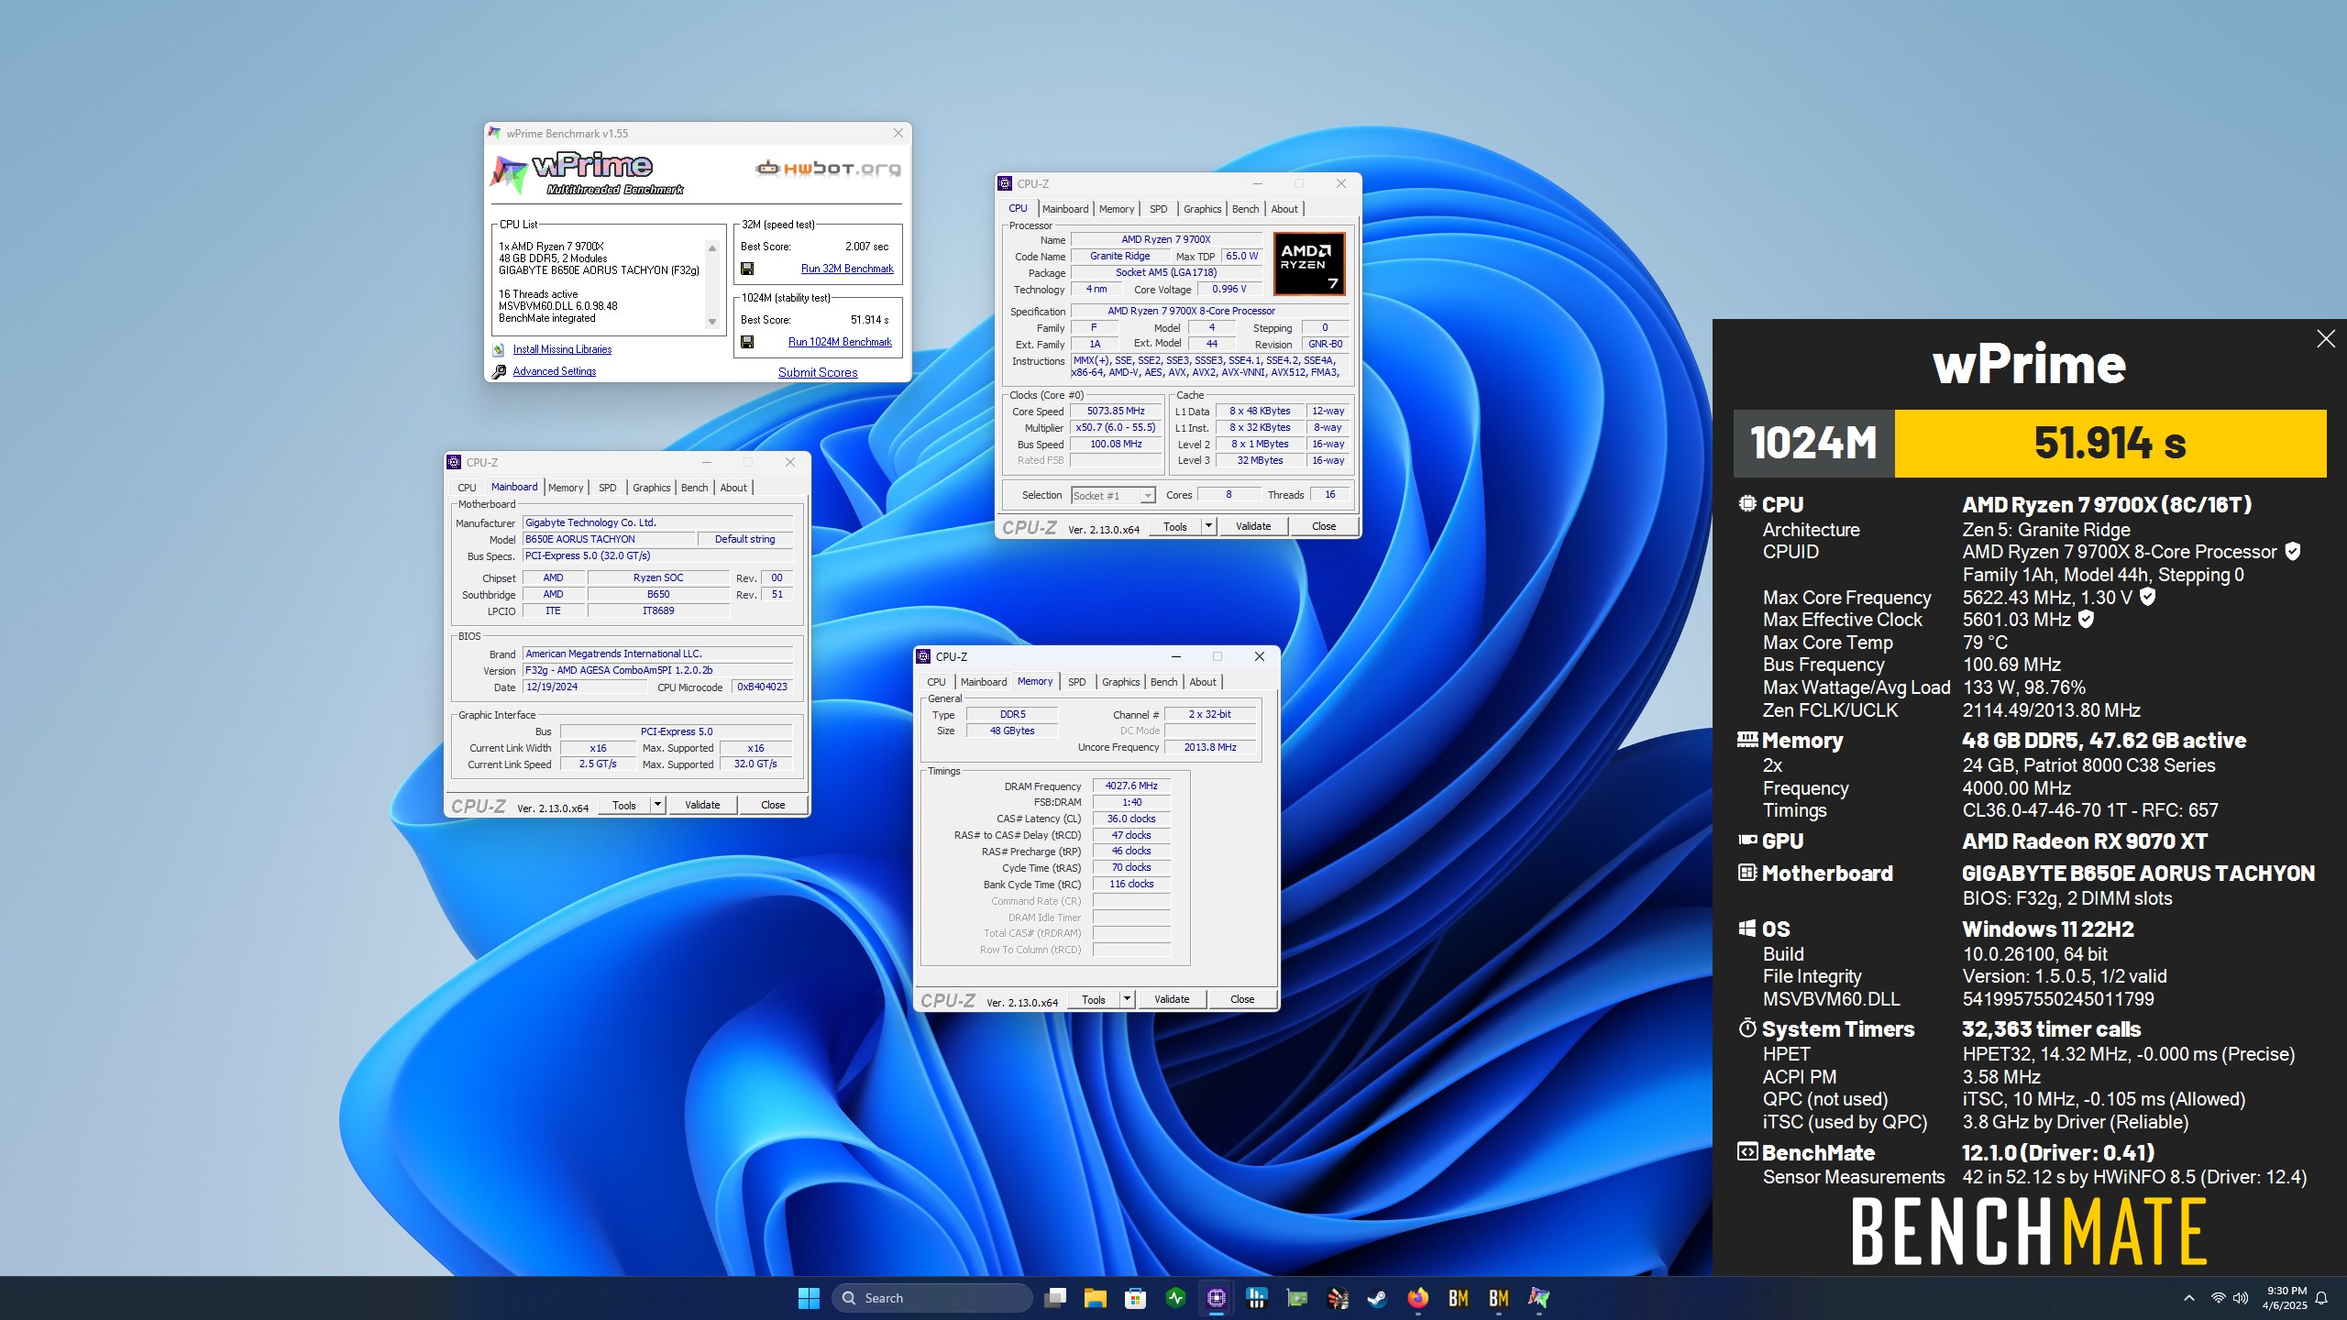Click the icon beside Install Missing Libraries

click(499, 349)
